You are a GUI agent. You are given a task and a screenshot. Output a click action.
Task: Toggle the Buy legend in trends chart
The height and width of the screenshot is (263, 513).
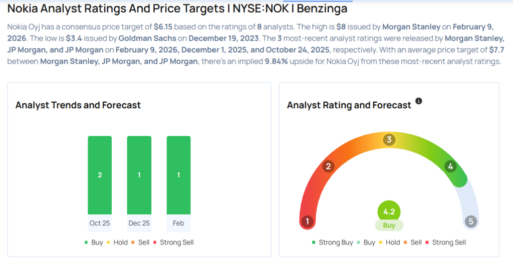94,242
